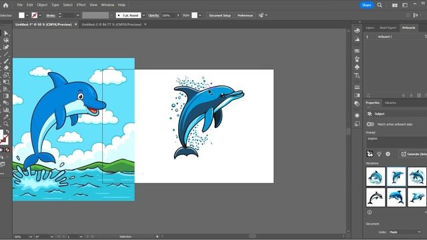The width and height of the screenshot is (427, 240).
Task: Open the Units Pixels dropdown
Action: 405,232
